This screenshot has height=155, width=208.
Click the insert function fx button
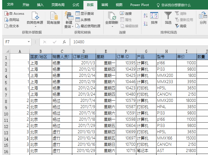[64, 42]
